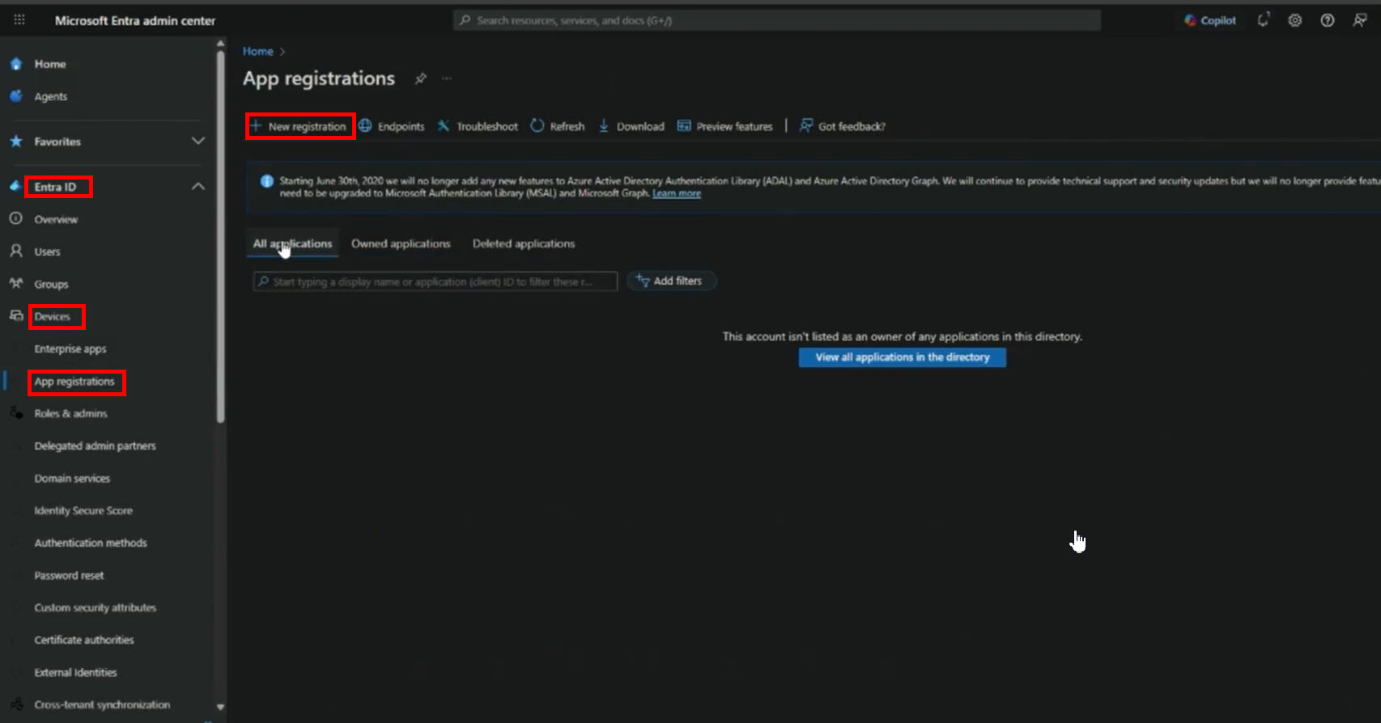Click the Got feedback icon

coord(806,125)
